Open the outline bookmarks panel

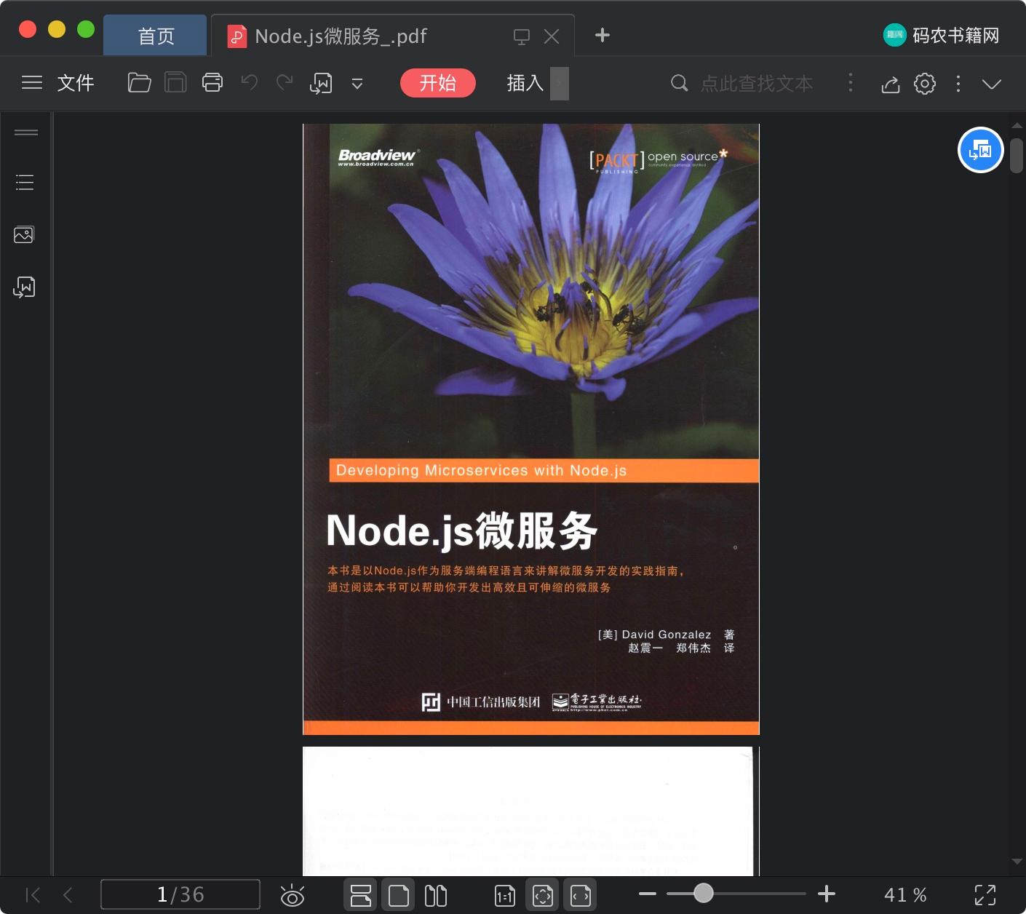coord(25,182)
